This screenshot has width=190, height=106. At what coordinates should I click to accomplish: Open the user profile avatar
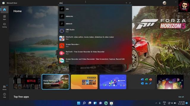point(164,3)
